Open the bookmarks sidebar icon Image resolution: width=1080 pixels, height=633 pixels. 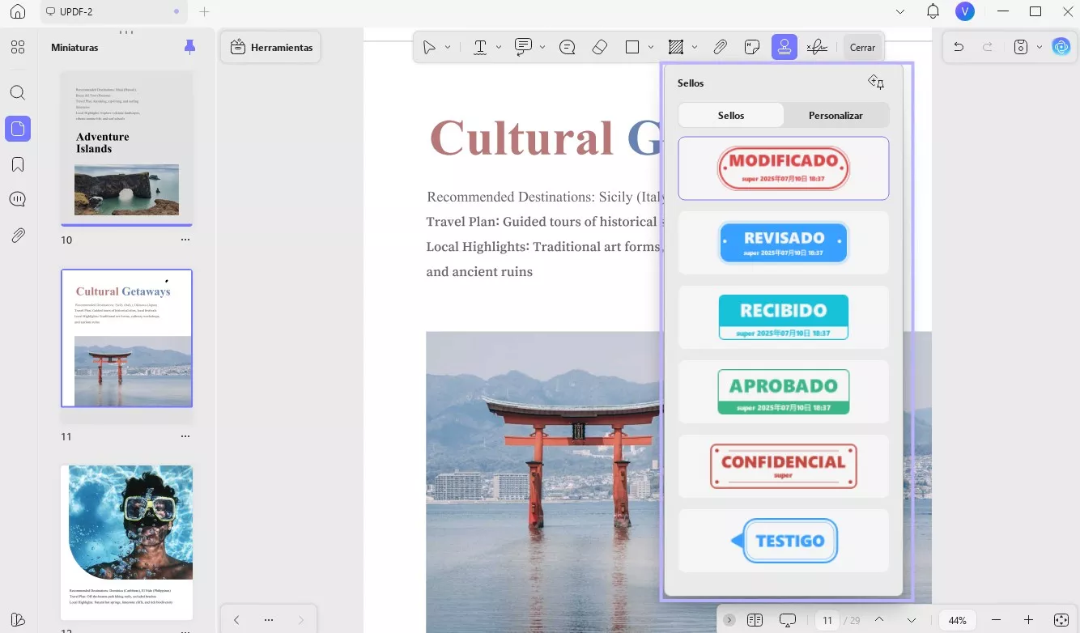[x=18, y=164]
